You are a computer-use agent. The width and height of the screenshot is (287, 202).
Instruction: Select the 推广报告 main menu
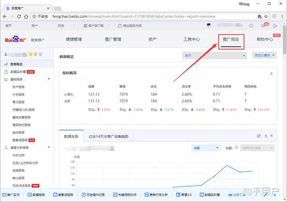coord(231,39)
